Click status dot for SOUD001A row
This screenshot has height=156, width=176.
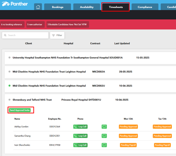[x=9, y=57]
